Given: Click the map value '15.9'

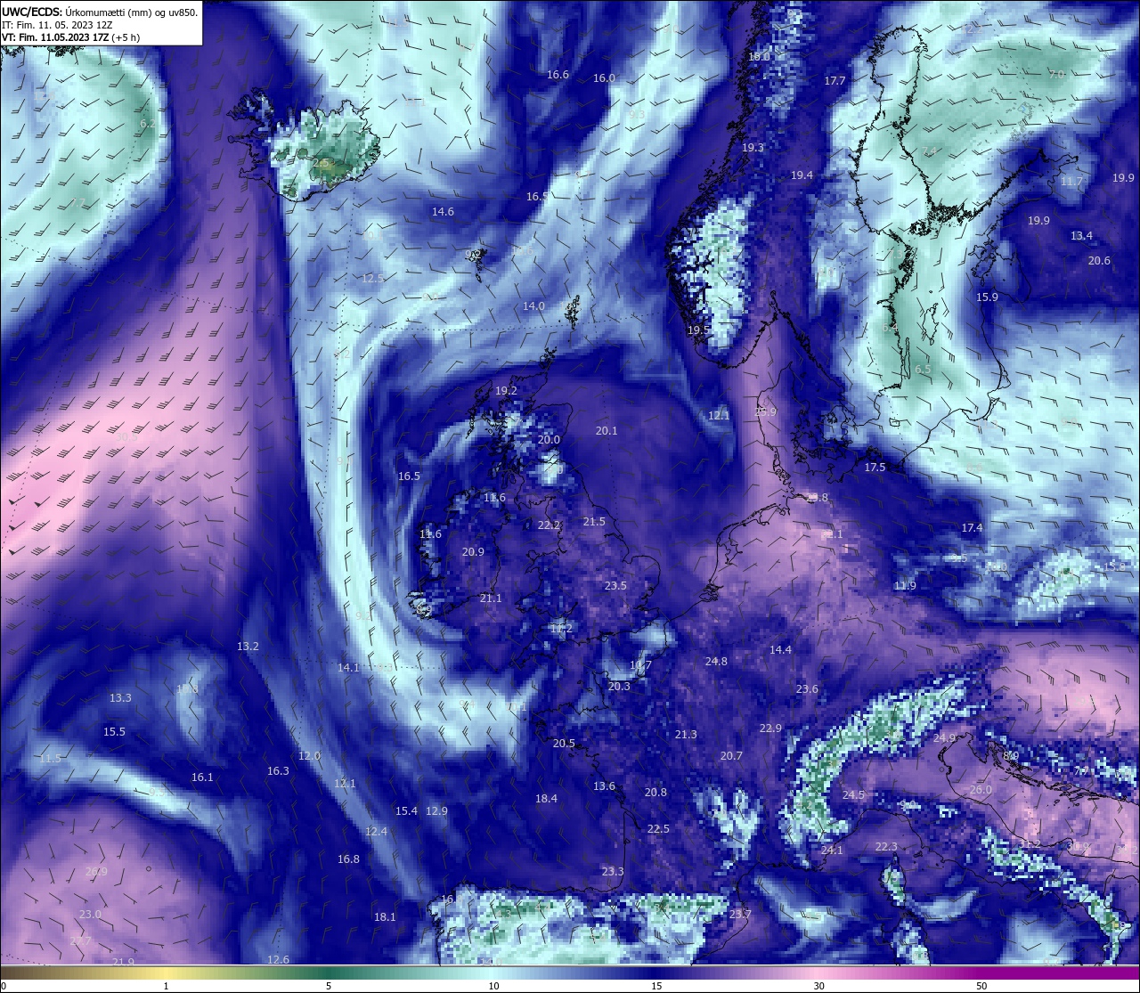Looking at the screenshot, I should click(x=987, y=297).
